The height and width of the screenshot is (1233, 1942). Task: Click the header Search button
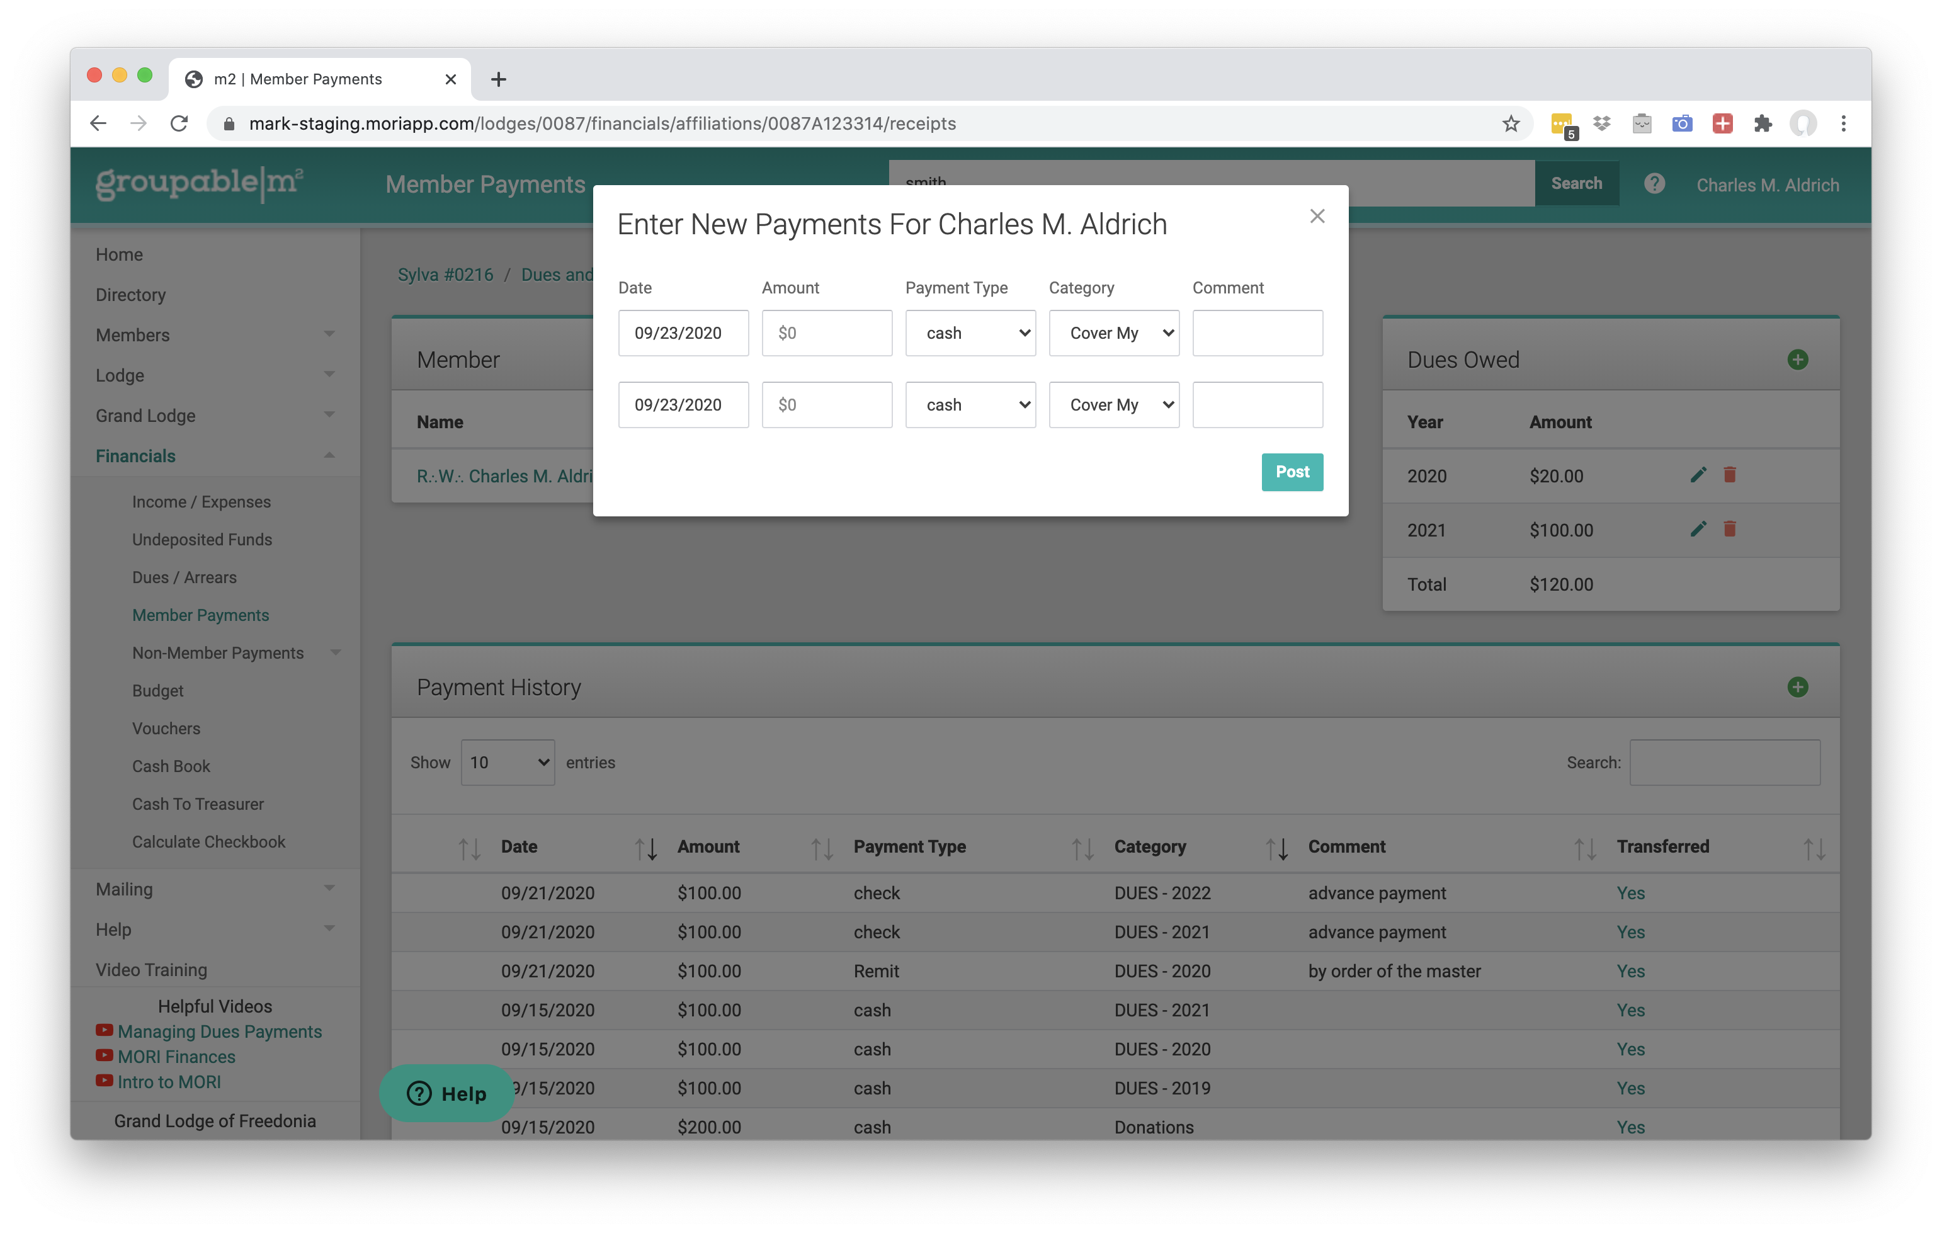(x=1576, y=183)
